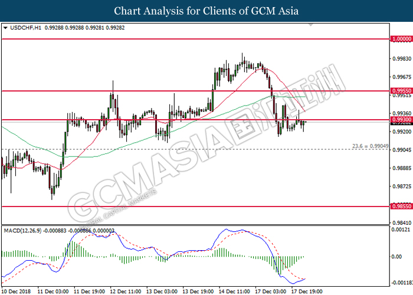413x295 pixels.
Task: Click the 14 Dec 11:00 time label
Action: point(235,291)
